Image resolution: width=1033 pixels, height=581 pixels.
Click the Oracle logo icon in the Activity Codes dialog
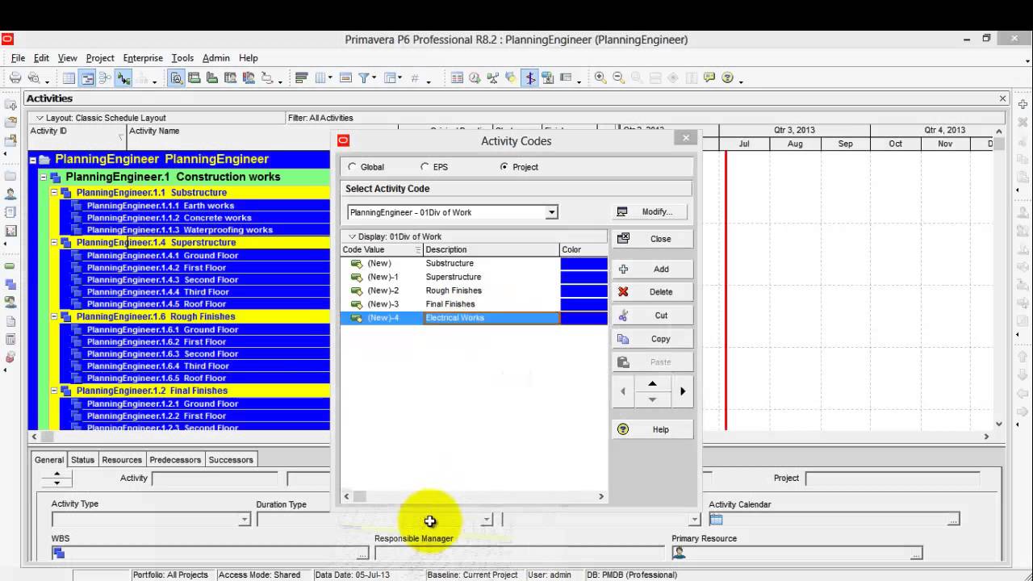coord(344,140)
